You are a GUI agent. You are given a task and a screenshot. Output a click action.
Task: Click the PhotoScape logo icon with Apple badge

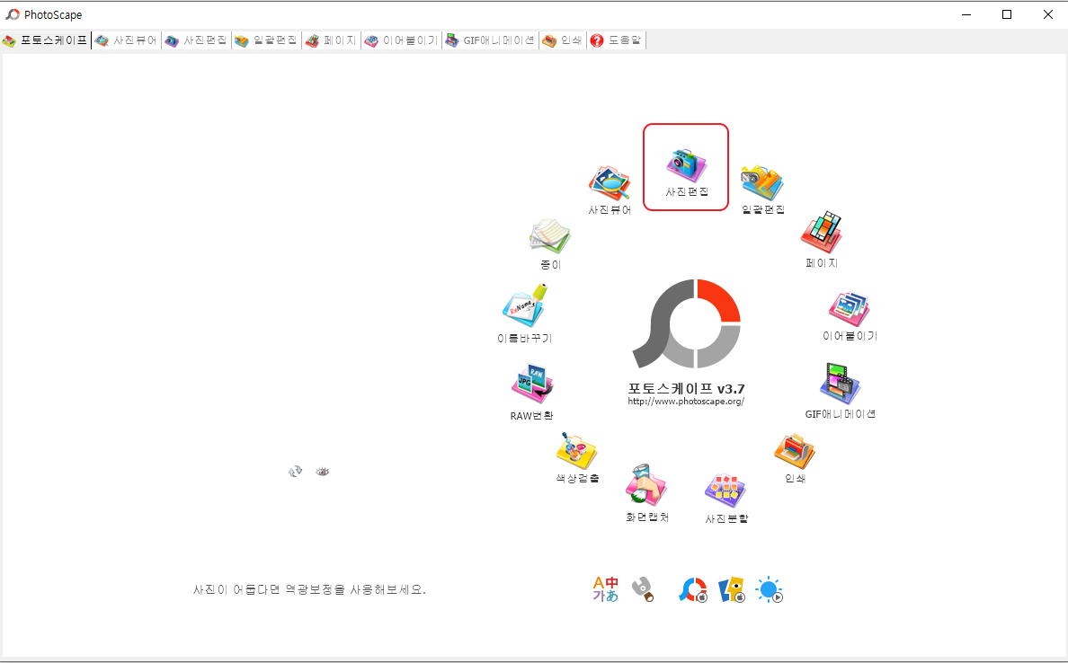pos(693,589)
